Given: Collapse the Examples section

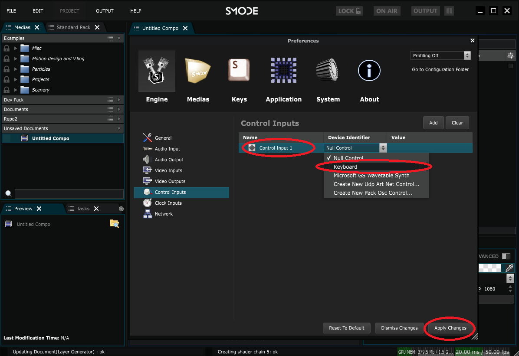Looking at the screenshot, I should [x=119, y=39].
